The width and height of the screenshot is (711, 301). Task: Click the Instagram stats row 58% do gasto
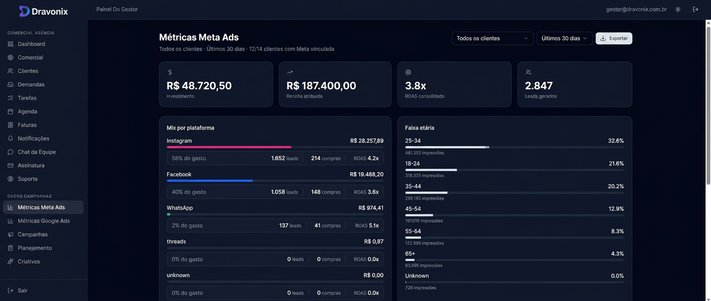[275, 158]
